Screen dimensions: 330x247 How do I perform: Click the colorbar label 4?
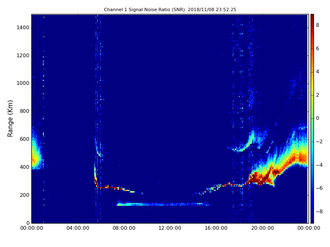click(x=318, y=72)
